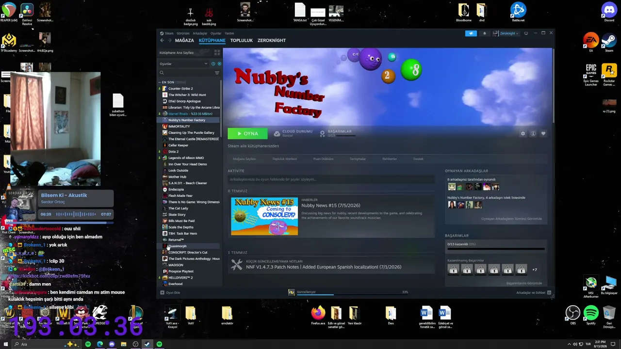Viewport: 621px width, 349px height.
Task: Open the Cloud Durumu status icon
Action: pos(277,133)
